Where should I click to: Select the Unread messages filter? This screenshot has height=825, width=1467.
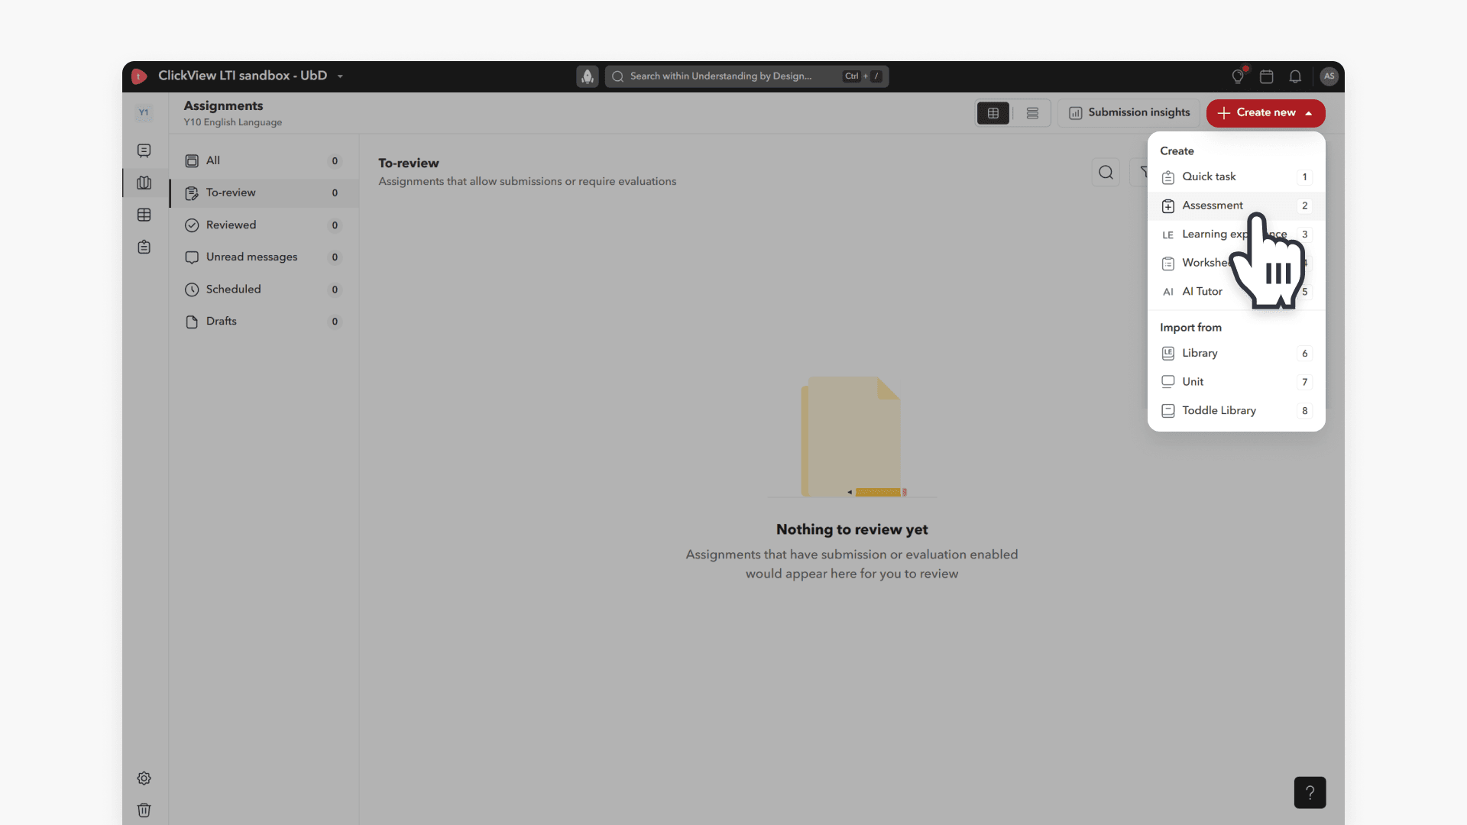(264, 257)
